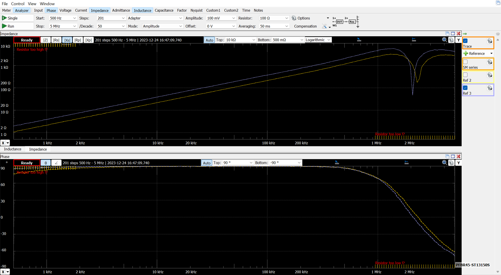Switch to the Admittance tab

pos(121,10)
